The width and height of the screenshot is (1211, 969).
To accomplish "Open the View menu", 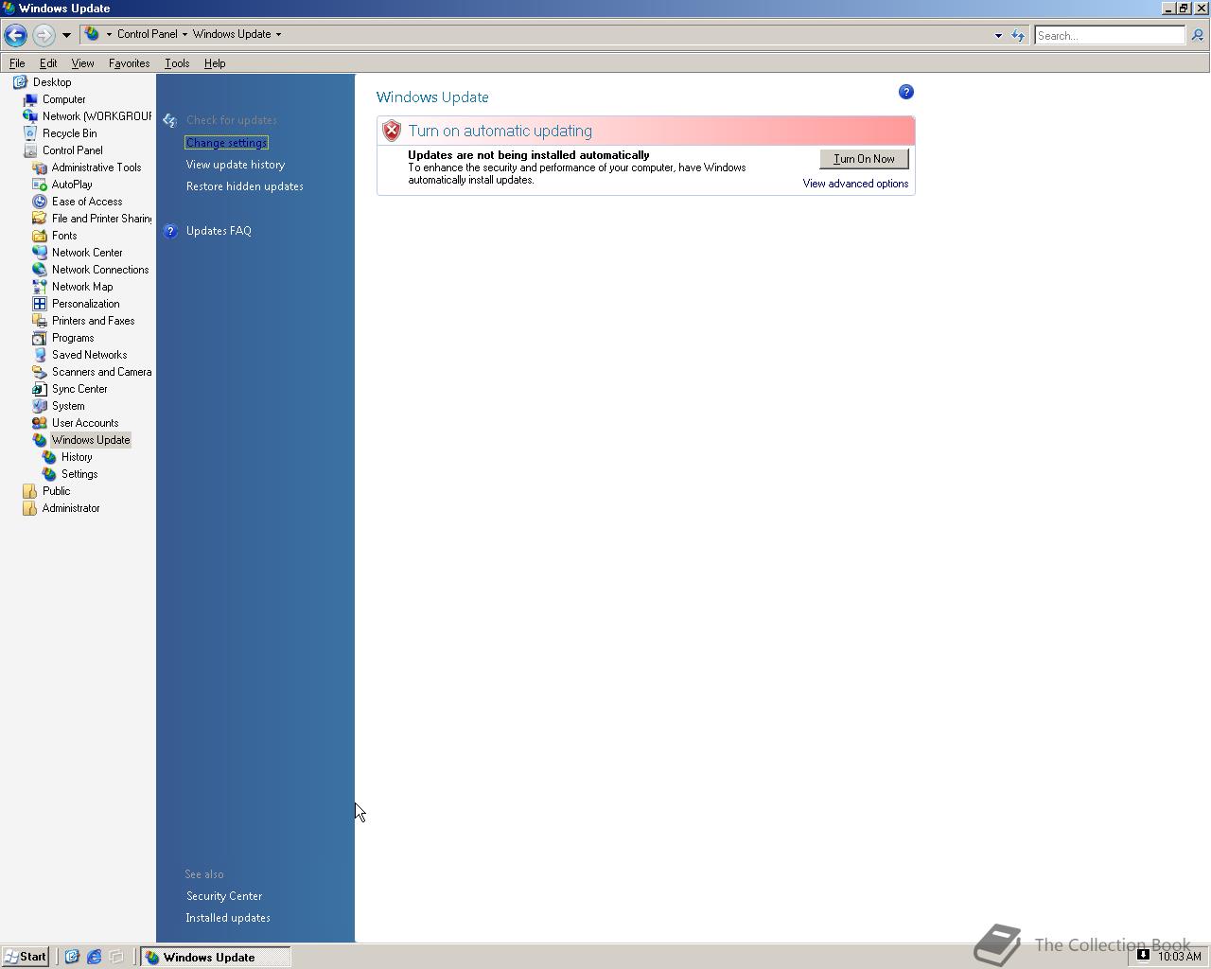I will tap(82, 63).
